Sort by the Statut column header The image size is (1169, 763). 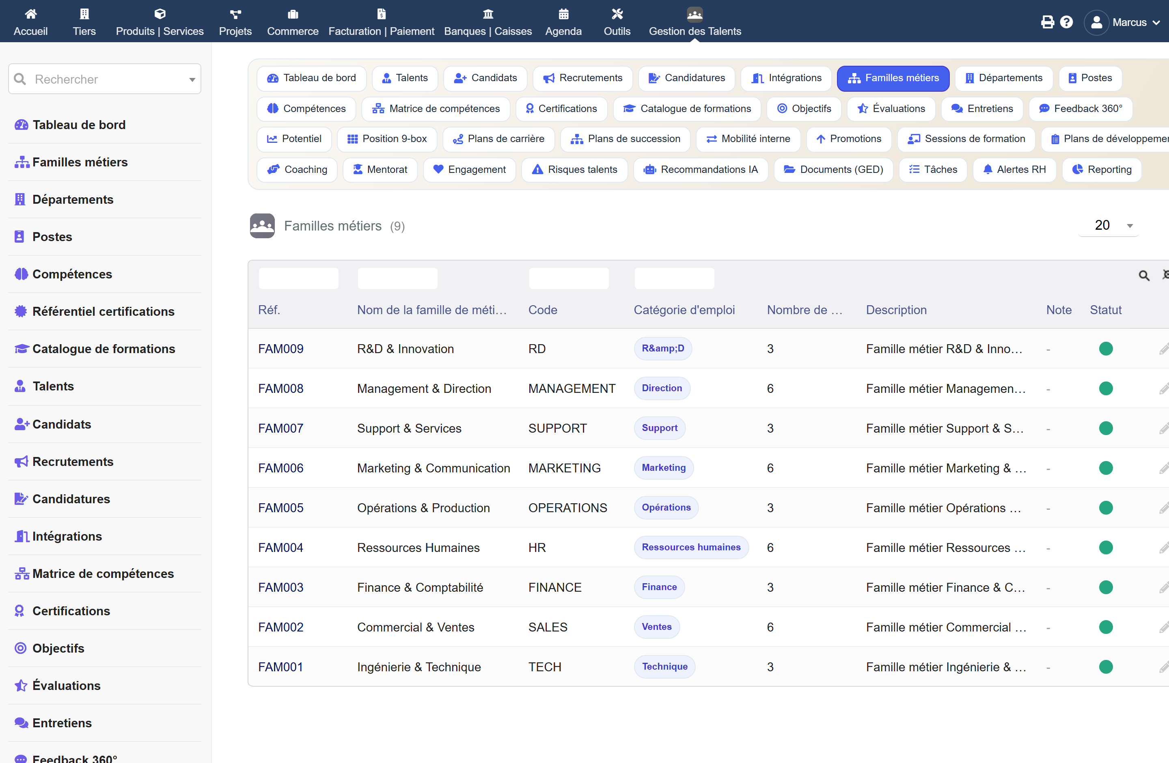[x=1106, y=310]
